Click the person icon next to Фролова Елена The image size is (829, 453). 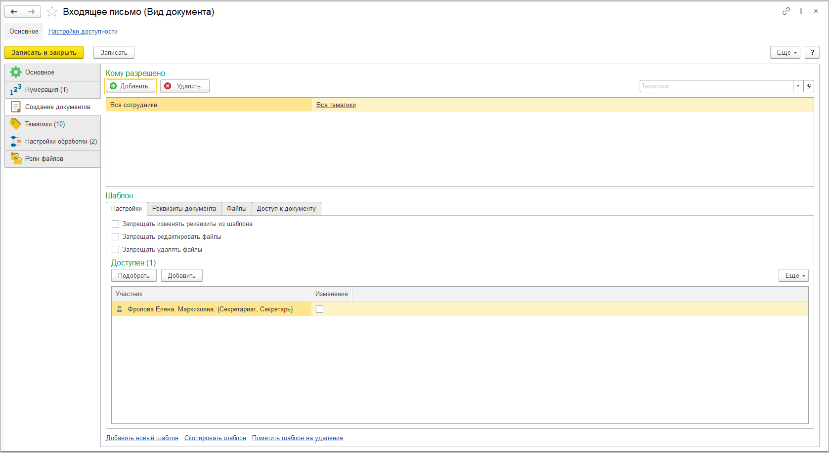coord(119,309)
